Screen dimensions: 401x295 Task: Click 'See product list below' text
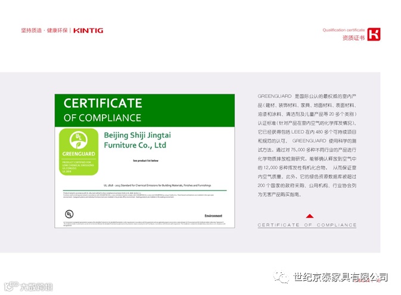click(145, 161)
